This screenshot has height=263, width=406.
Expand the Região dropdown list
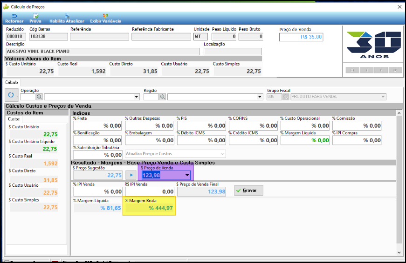[260, 97]
